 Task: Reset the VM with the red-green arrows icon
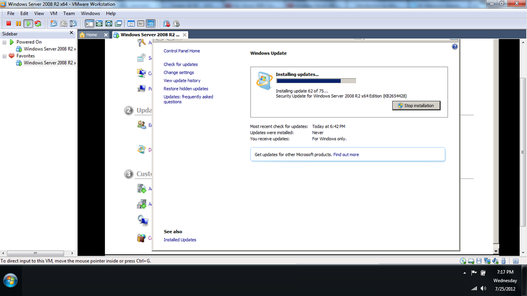pos(38,24)
